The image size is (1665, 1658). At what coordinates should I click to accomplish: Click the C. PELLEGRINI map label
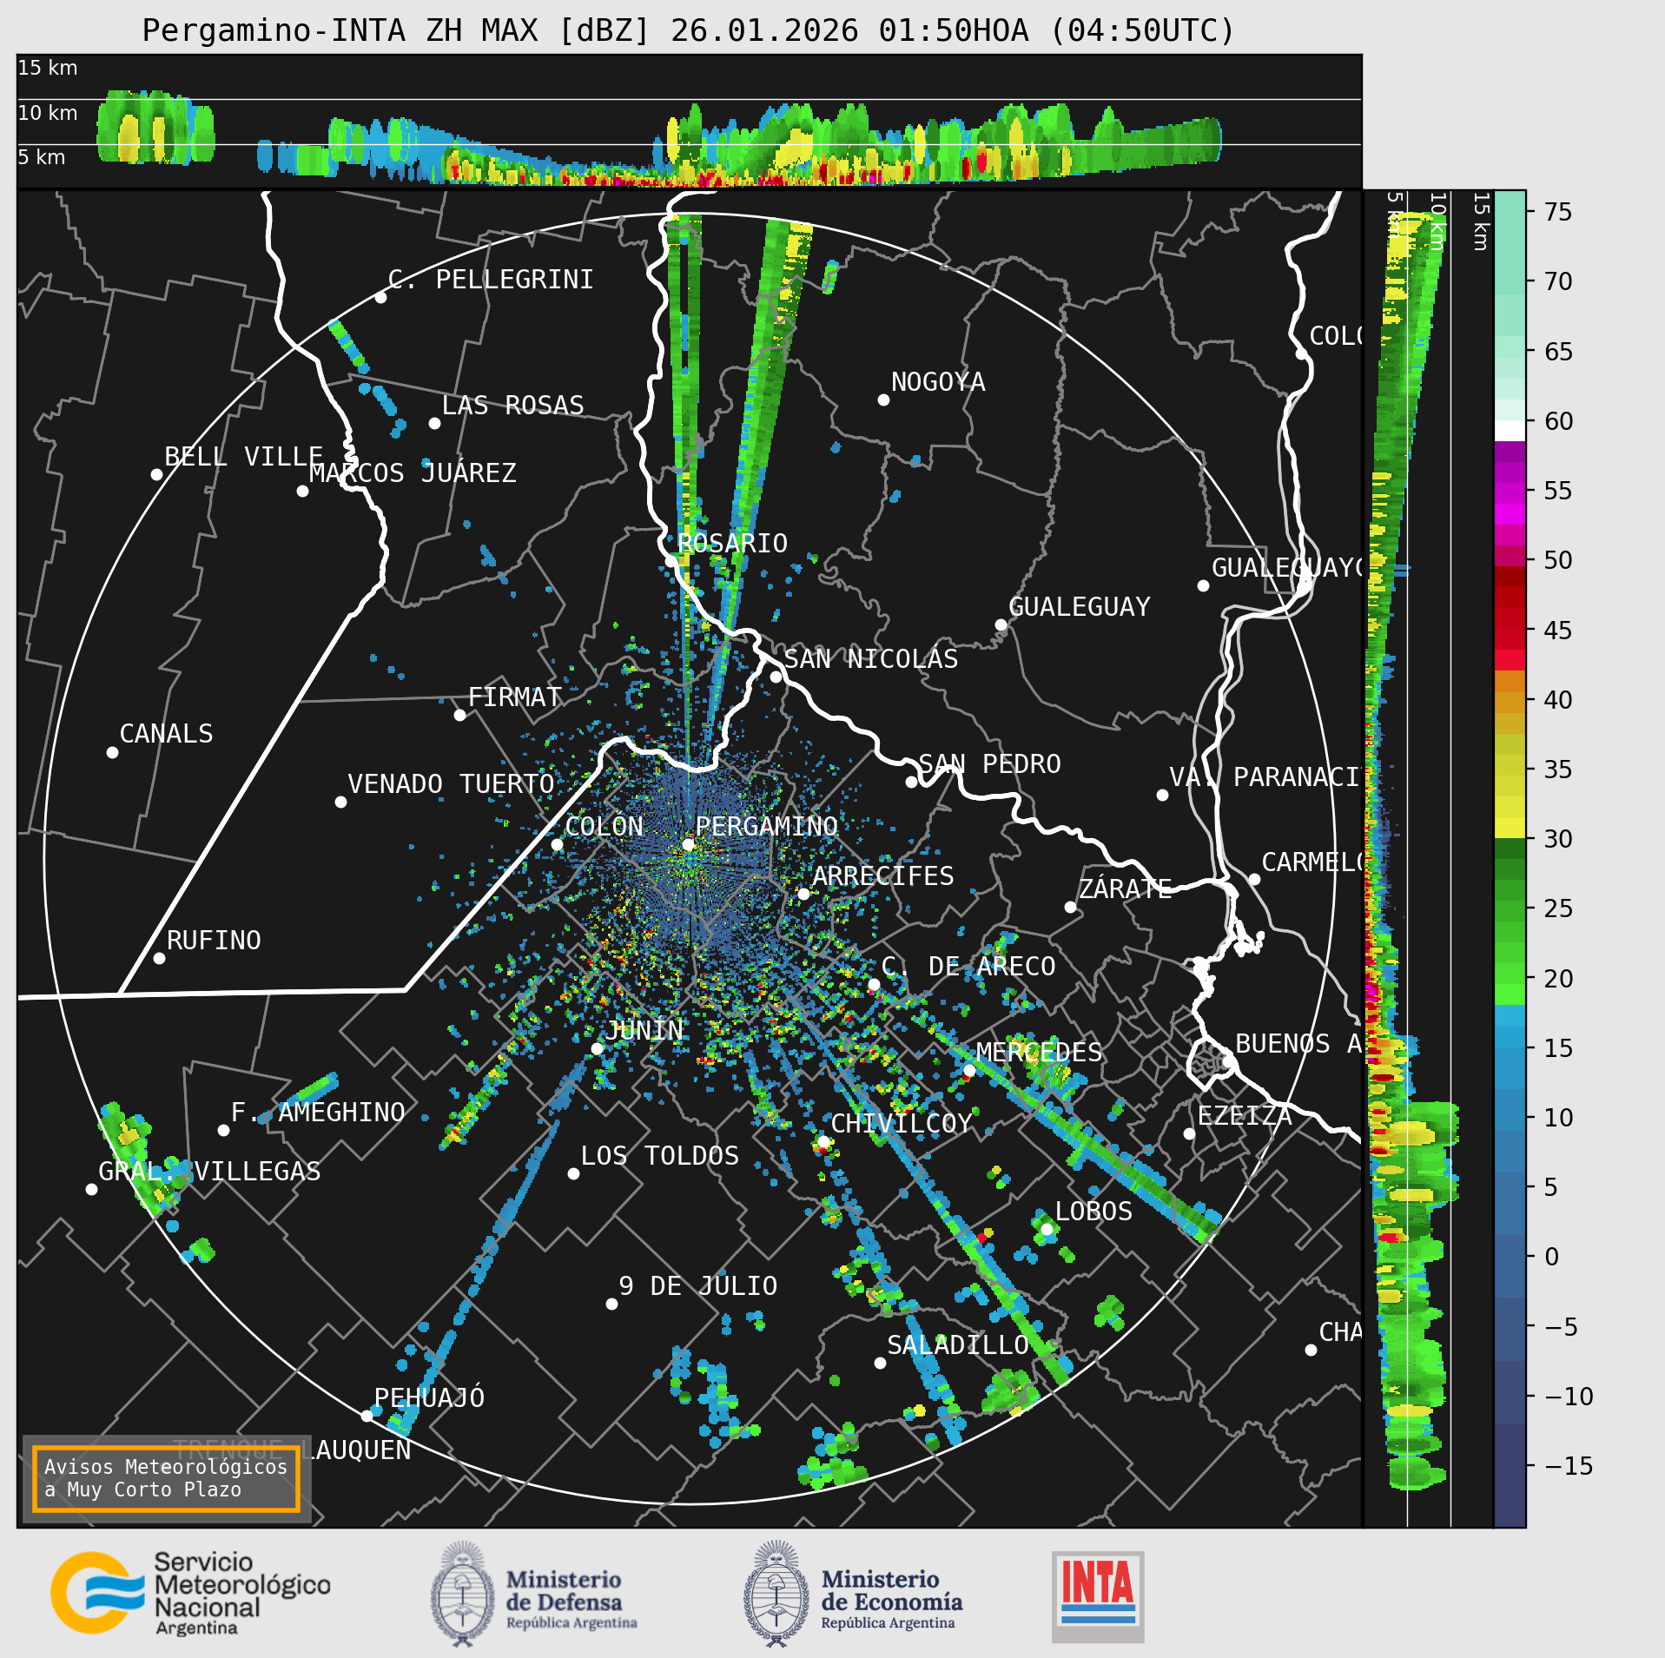(491, 279)
